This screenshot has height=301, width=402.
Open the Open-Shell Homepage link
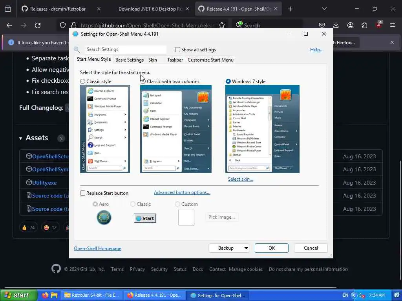click(x=98, y=248)
